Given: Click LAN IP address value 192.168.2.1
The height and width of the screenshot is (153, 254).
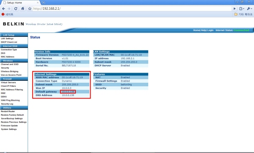Looking at the screenshot, I should pyautogui.click(x=128, y=58).
